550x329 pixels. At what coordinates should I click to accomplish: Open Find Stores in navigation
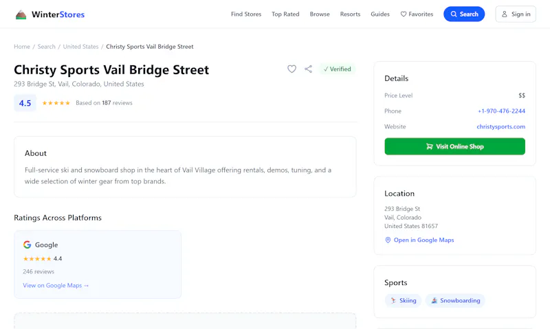click(246, 14)
